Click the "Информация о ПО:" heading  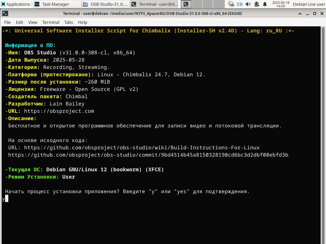coord(30,45)
